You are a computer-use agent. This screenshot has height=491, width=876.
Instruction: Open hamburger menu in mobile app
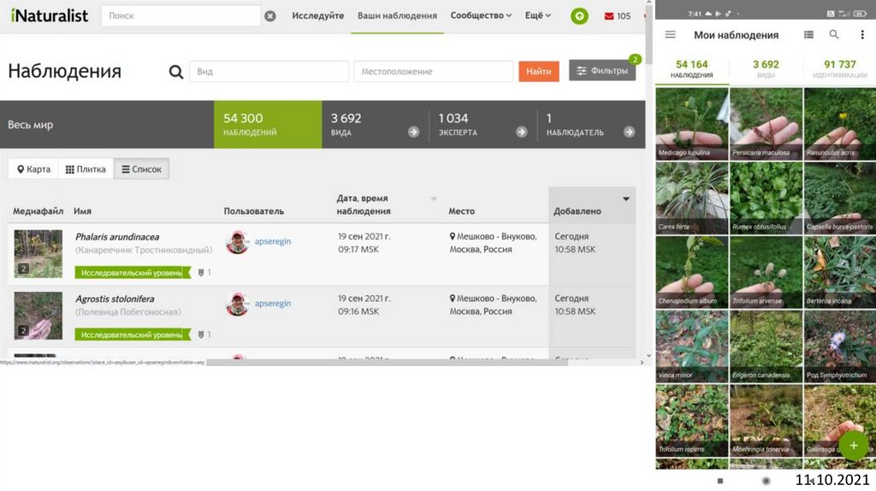tap(671, 34)
